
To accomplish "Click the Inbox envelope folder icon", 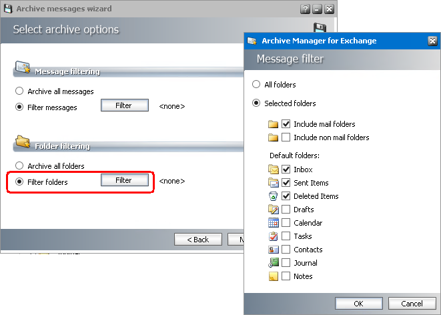I will 274,170.
